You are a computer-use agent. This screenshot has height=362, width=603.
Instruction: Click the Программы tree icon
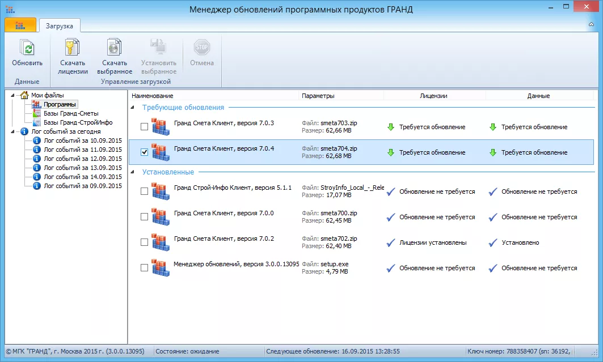(36, 104)
